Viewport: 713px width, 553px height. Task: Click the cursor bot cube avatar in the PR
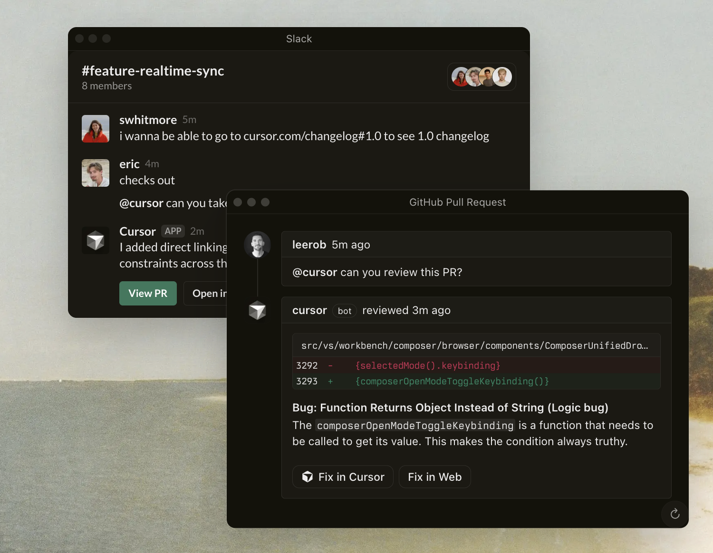point(257,310)
